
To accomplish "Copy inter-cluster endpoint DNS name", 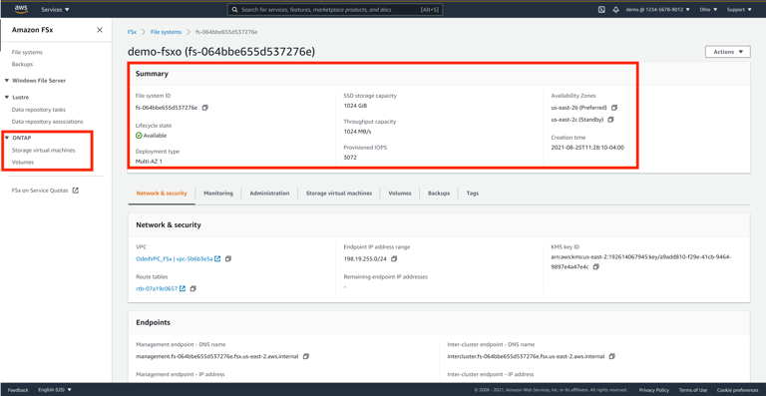I will click(612, 356).
